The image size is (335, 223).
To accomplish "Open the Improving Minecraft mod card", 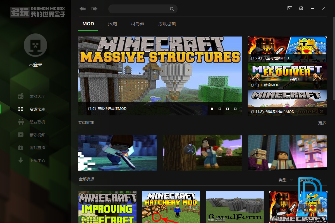I will [x=107, y=207].
